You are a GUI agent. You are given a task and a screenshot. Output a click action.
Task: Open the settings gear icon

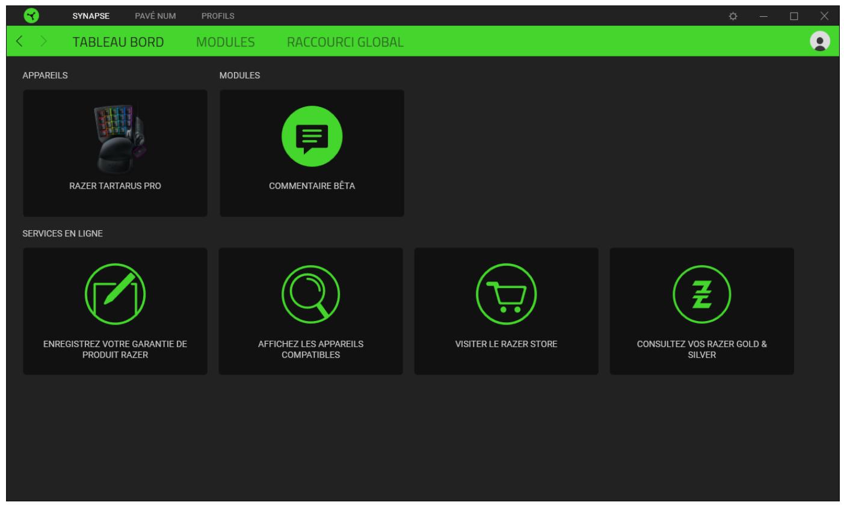(x=733, y=16)
